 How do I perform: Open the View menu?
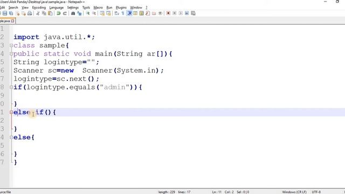[x=25, y=8]
